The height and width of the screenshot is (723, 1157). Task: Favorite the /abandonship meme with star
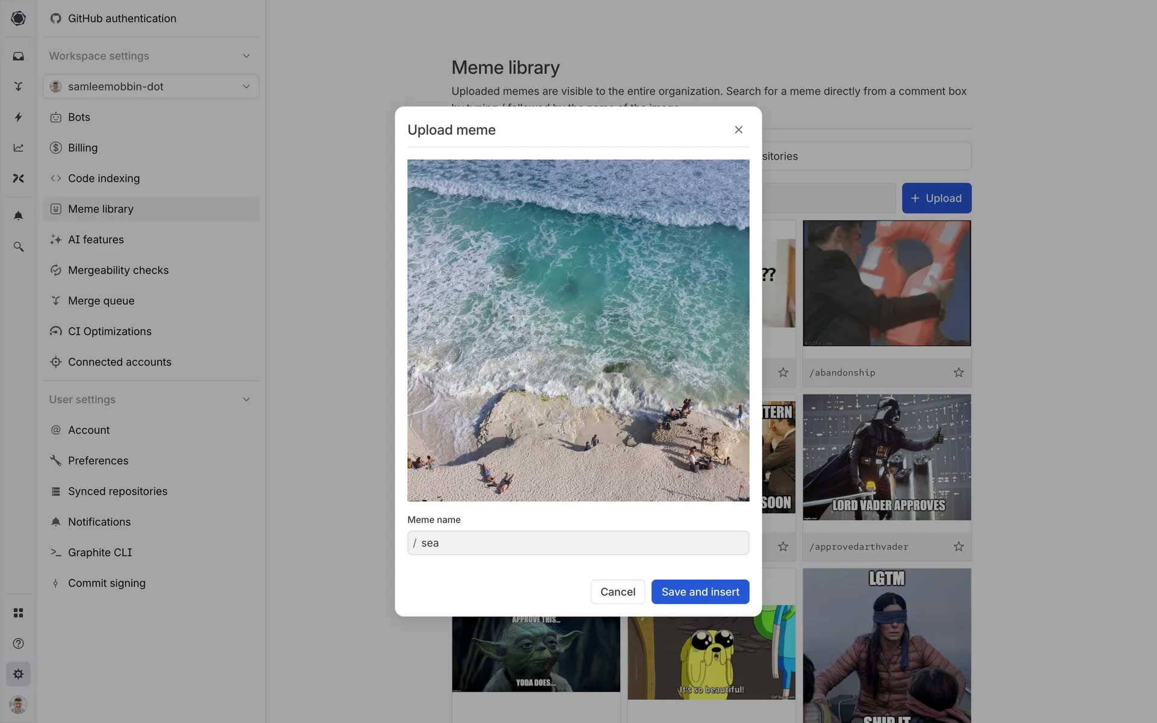tap(958, 372)
